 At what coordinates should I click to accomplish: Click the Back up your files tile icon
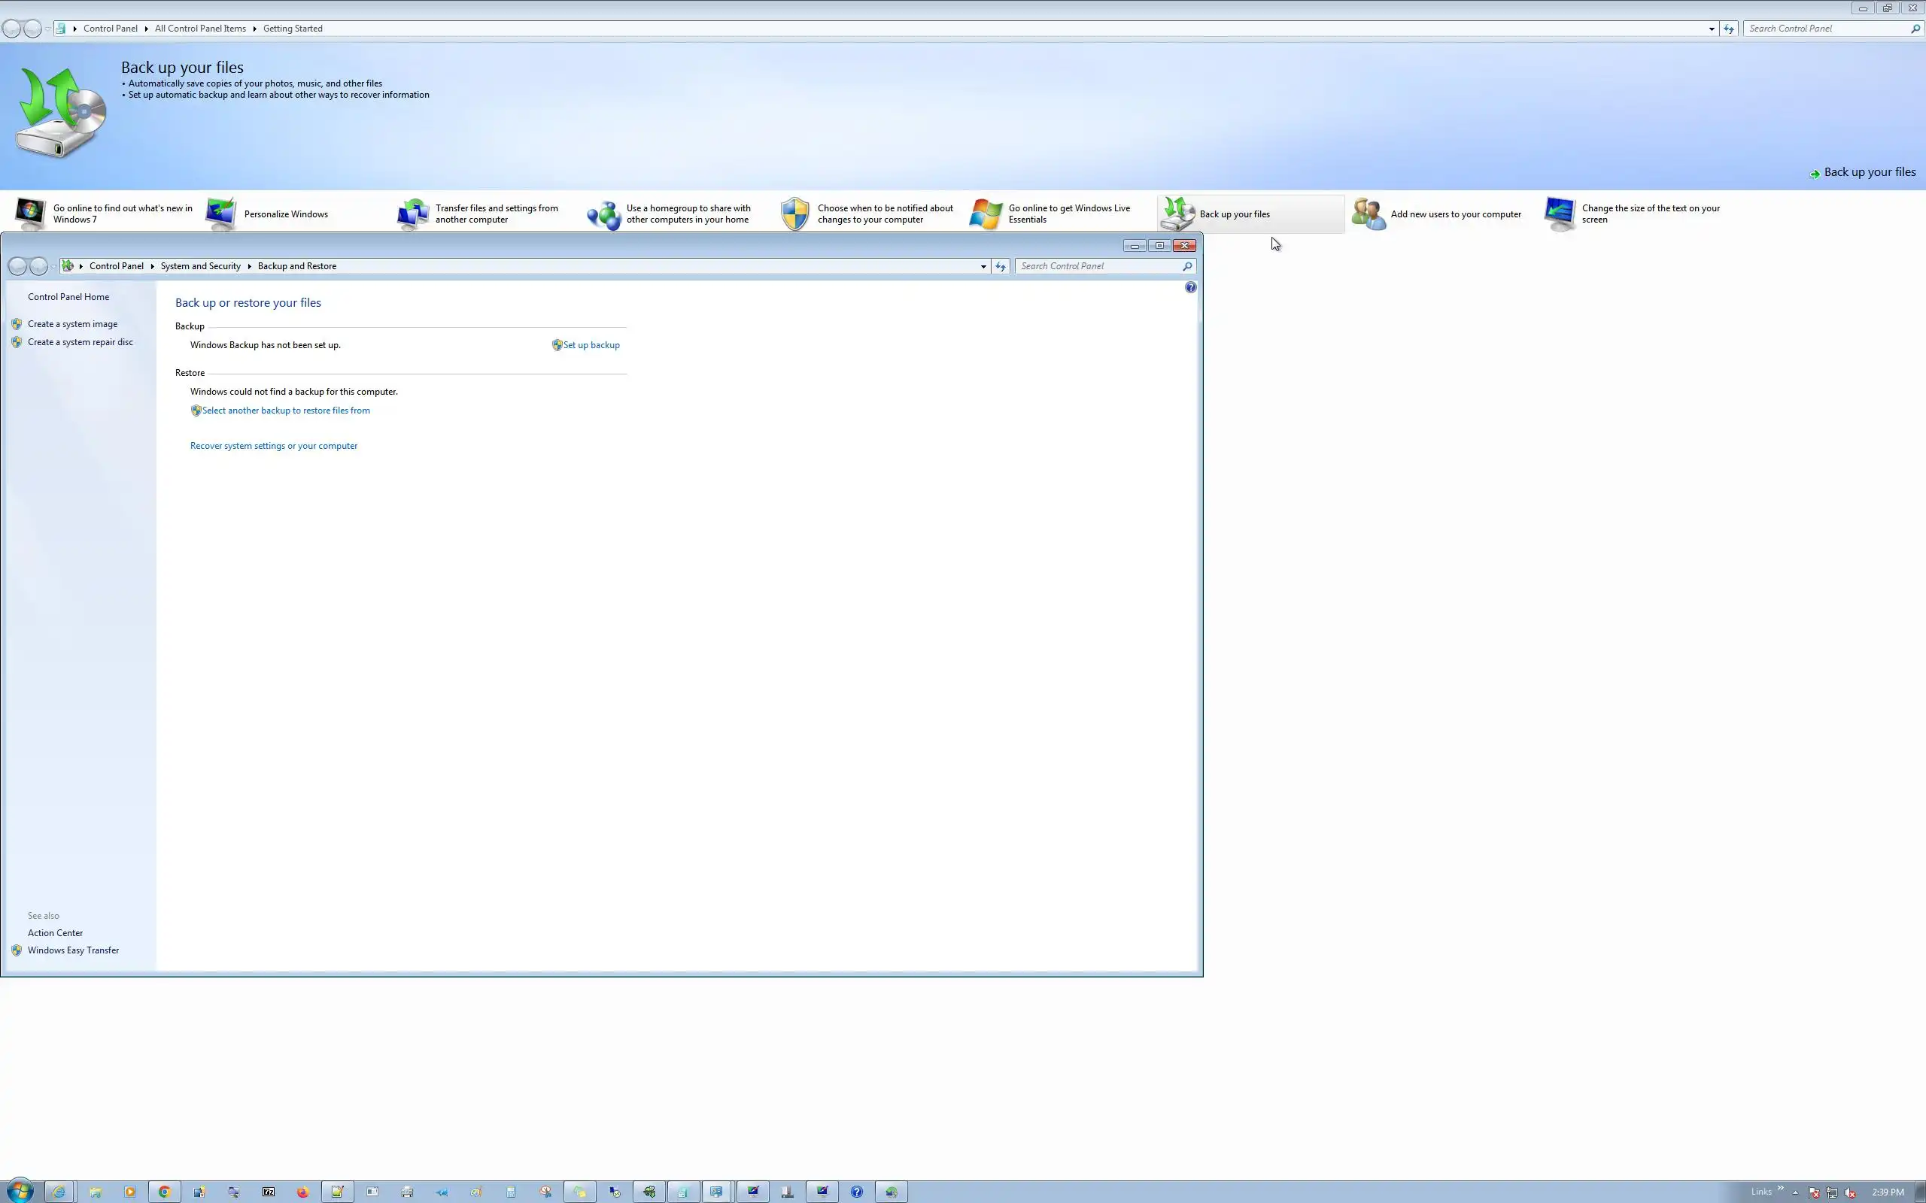coord(1177,214)
